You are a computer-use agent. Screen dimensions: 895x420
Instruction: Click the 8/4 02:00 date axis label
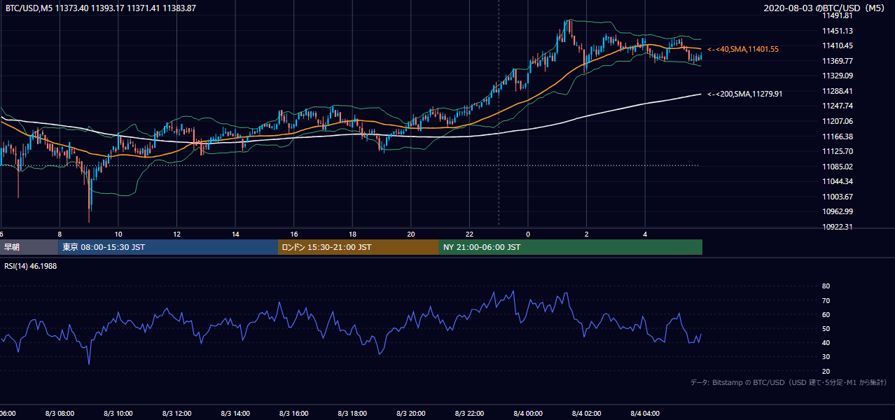586,414
